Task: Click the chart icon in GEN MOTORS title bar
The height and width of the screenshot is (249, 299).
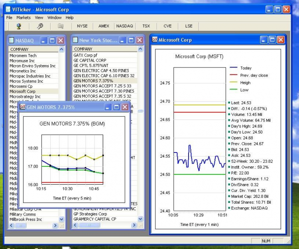Action: point(23,107)
